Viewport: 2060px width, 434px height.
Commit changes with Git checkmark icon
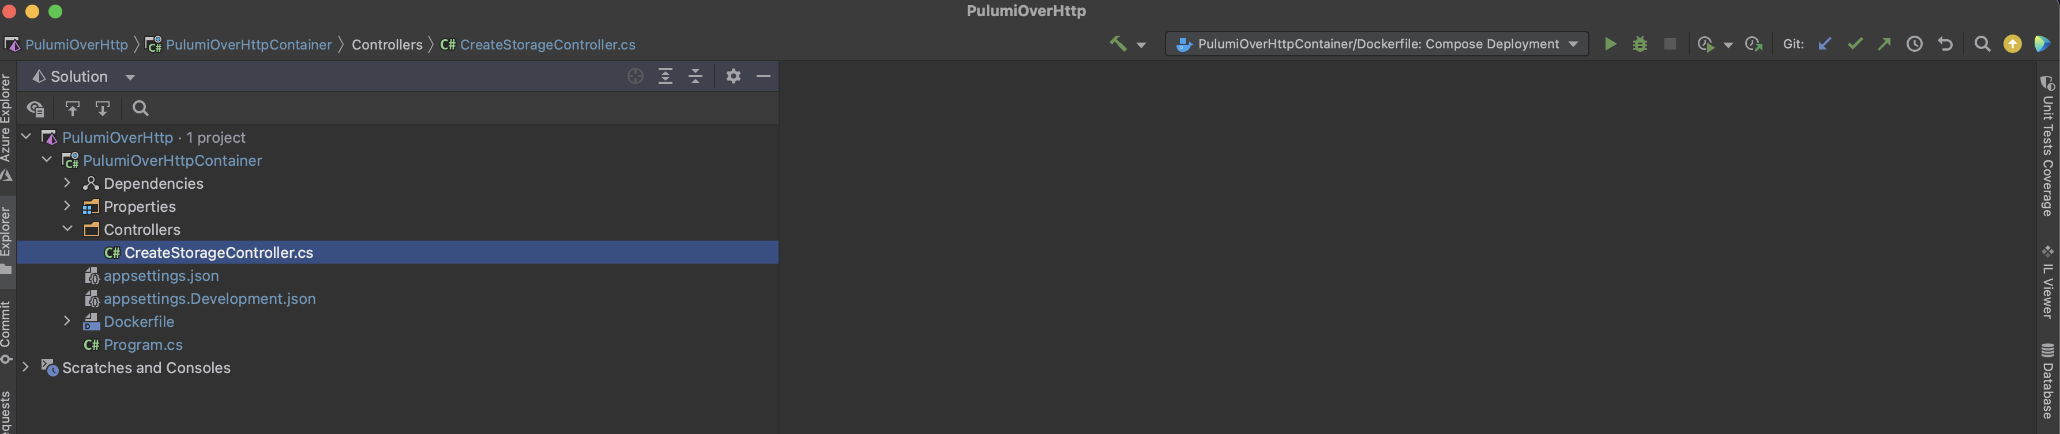click(x=1855, y=44)
